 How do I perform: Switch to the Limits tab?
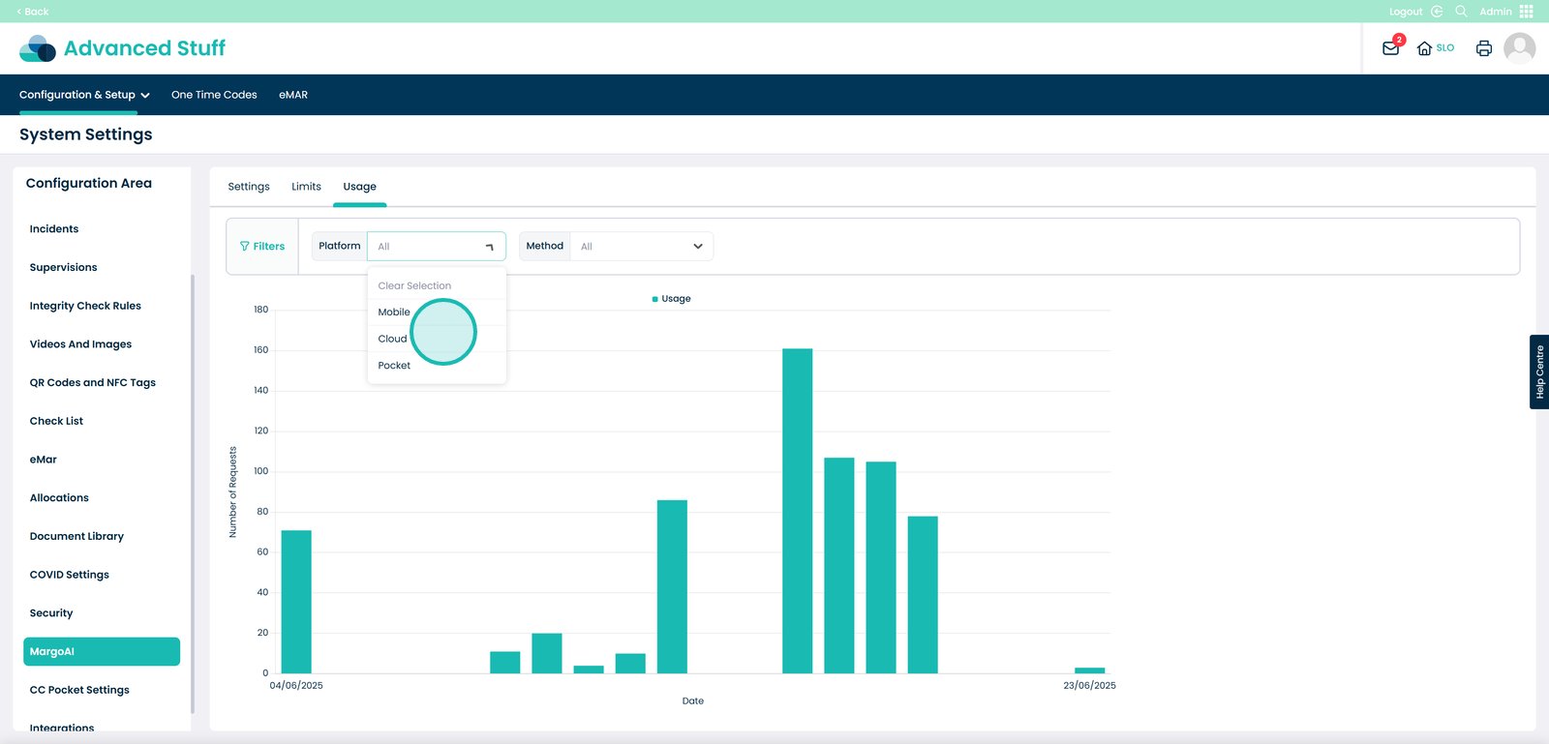tap(306, 187)
